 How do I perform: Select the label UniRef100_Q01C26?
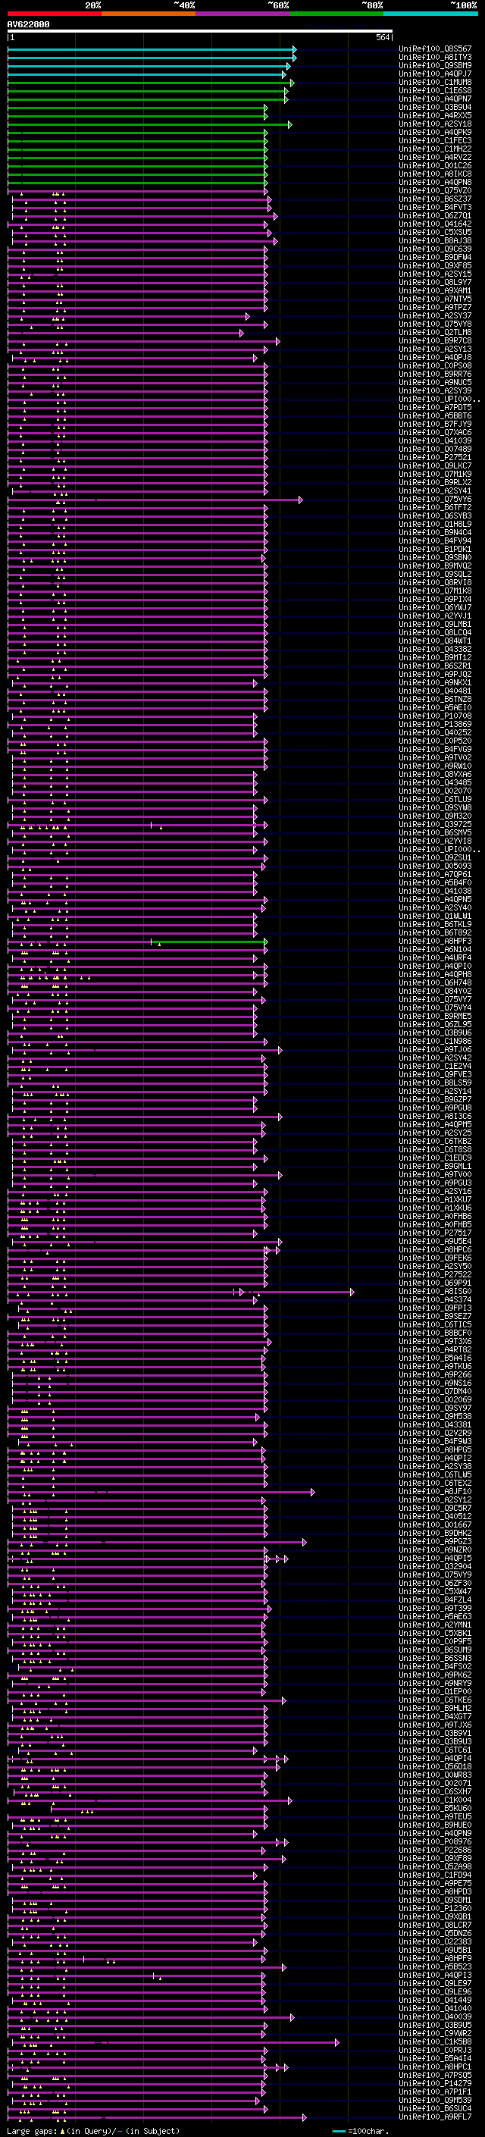tap(435, 165)
